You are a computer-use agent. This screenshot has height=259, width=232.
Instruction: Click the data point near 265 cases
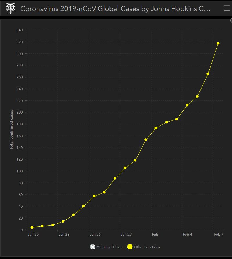(x=208, y=74)
